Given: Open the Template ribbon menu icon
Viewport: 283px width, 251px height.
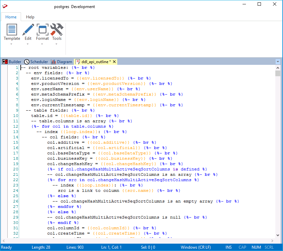Looking at the screenshot, I should (x=12, y=30).
